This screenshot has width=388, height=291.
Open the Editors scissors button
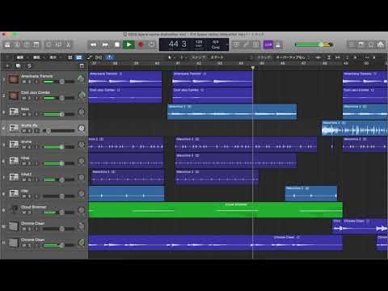pos(68,44)
